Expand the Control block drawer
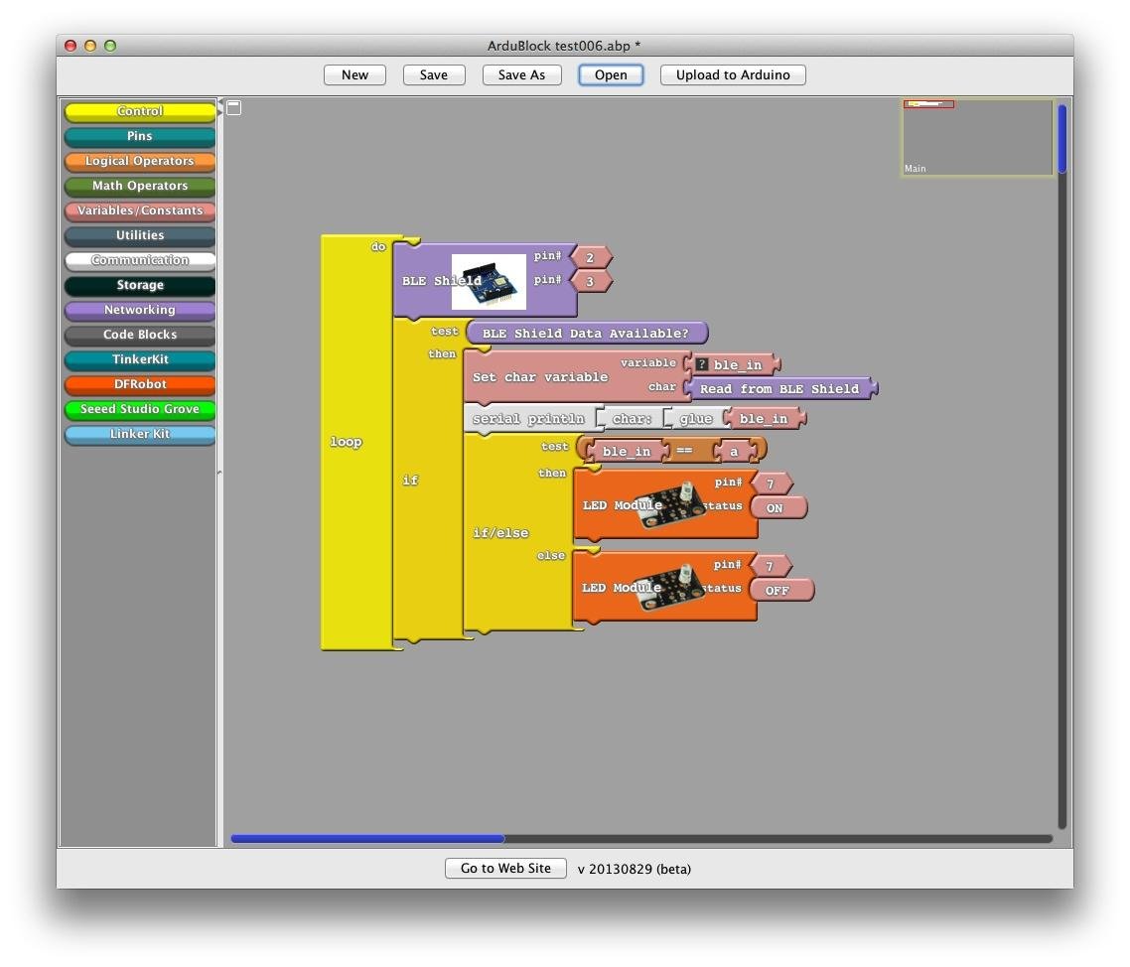1130x967 pixels. 140,111
